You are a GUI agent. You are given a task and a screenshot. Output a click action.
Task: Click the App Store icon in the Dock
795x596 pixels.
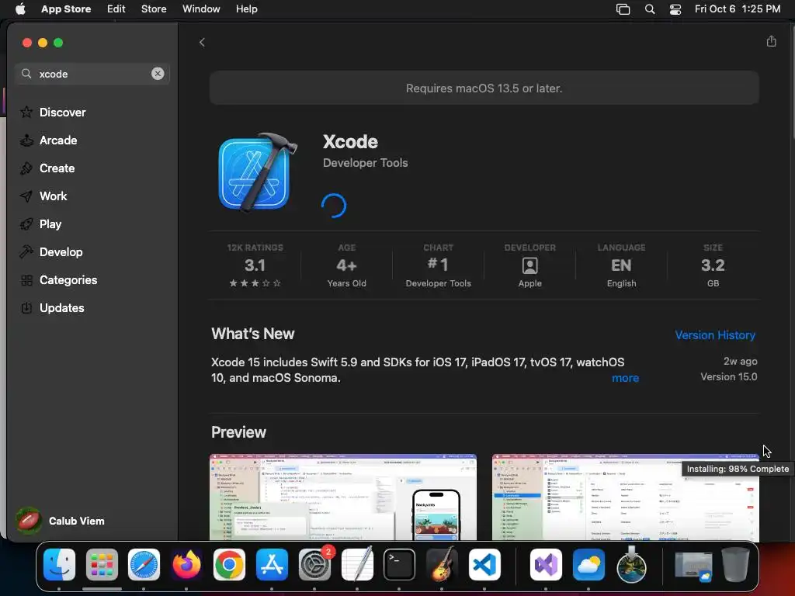click(x=272, y=565)
